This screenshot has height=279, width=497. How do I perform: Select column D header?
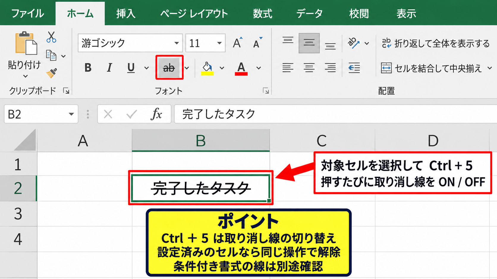pos(432,141)
